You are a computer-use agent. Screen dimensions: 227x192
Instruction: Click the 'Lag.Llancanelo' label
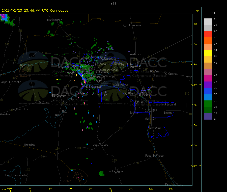coord(16,175)
